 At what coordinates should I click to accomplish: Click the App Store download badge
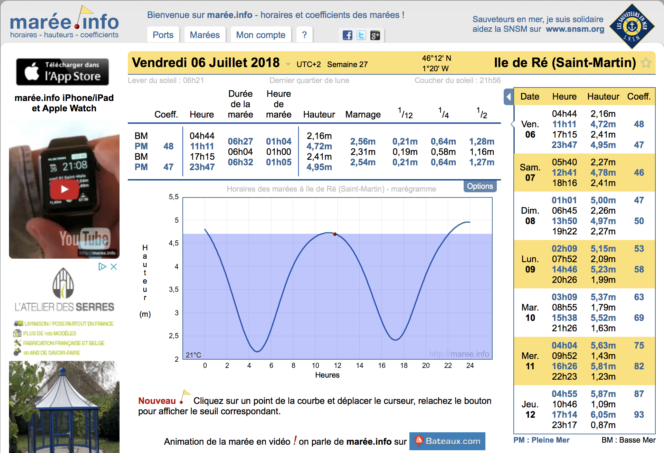63,72
